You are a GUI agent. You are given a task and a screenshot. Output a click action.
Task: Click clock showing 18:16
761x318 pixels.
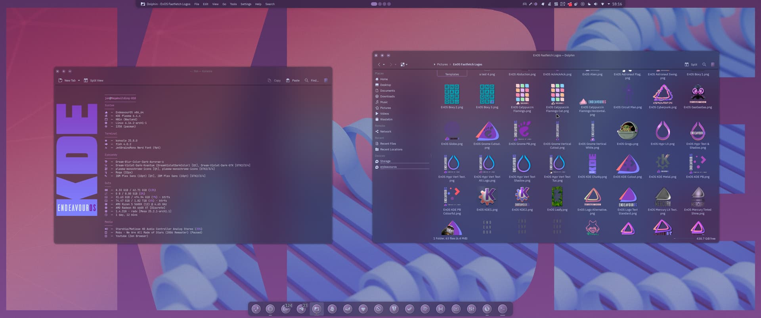[617, 4]
